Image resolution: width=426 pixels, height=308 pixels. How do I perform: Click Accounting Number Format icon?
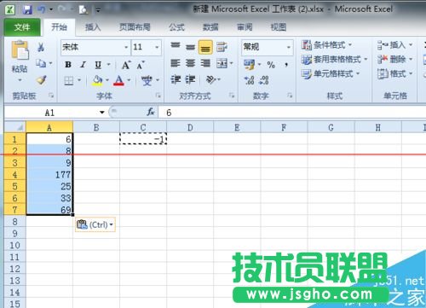pos(250,64)
